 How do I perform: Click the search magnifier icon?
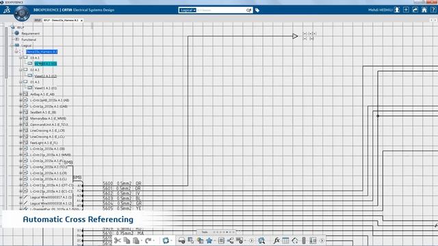pyautogui.click(x=248, y=10)
